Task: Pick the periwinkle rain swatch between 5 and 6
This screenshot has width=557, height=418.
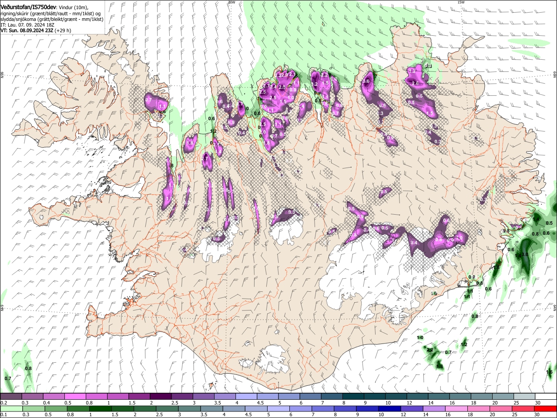Action: point(278,408)
